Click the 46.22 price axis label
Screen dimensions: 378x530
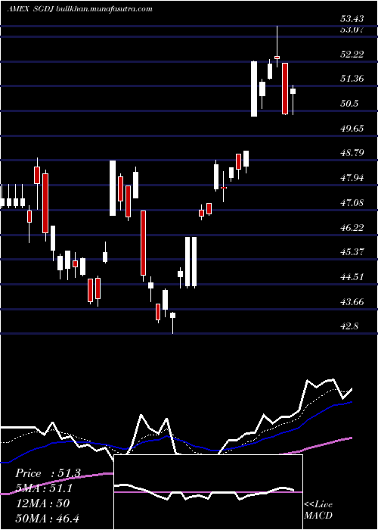[352, 227]
